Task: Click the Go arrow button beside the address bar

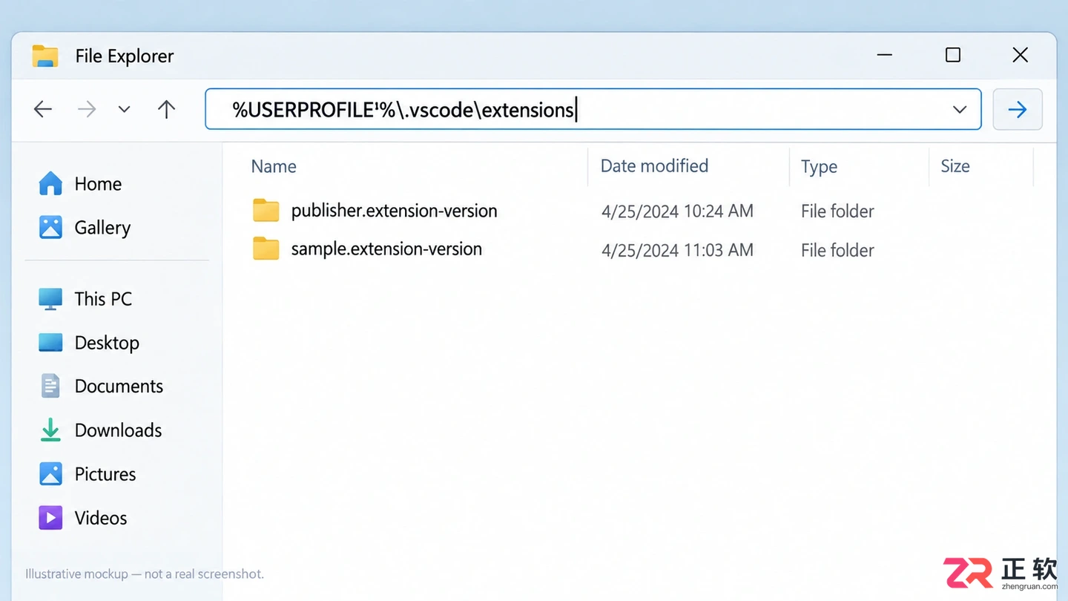Action: click(1018, 109)
